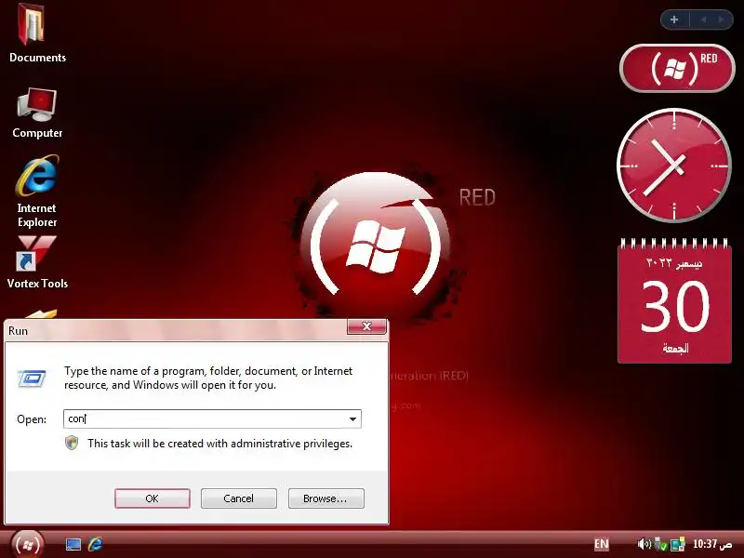
Task: Open the network tray icon
Action: [x=678, y=544]
